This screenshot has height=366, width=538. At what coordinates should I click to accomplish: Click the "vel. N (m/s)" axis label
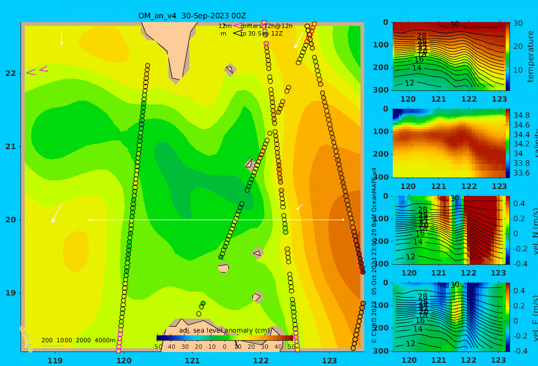coord(535,231)
